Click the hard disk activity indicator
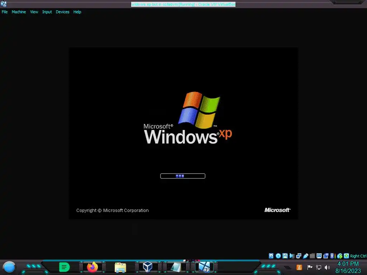367x275 pixels. pyautogui.click(x=271, y=256)
